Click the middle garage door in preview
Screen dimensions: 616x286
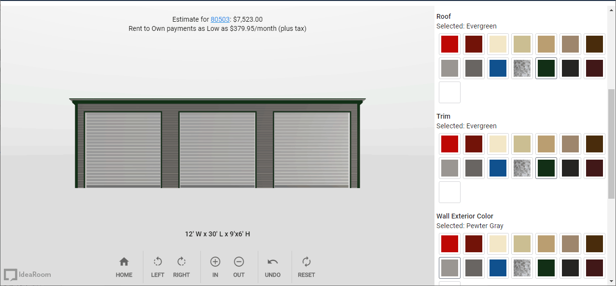tap(217, 150)
